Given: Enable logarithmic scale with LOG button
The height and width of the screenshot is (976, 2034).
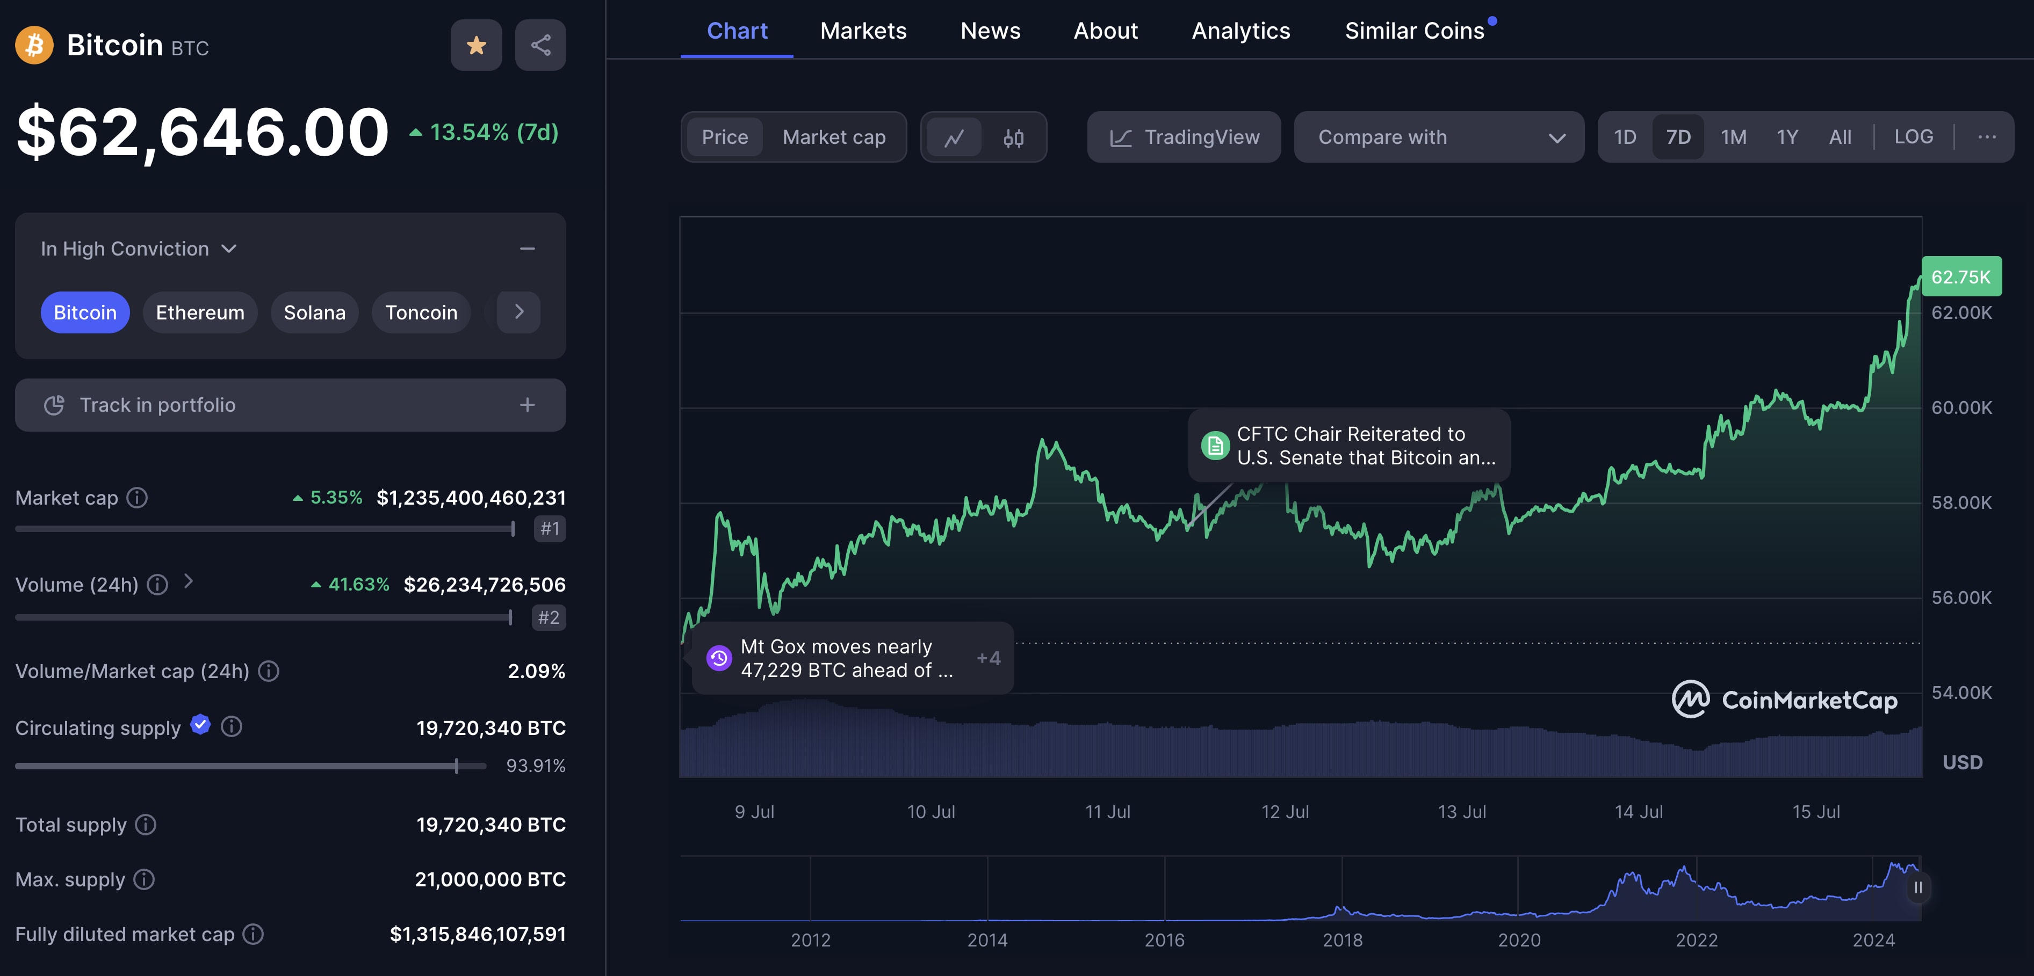Looking at the screenshot, I should pyautogui.click(x=1913, y=136).
